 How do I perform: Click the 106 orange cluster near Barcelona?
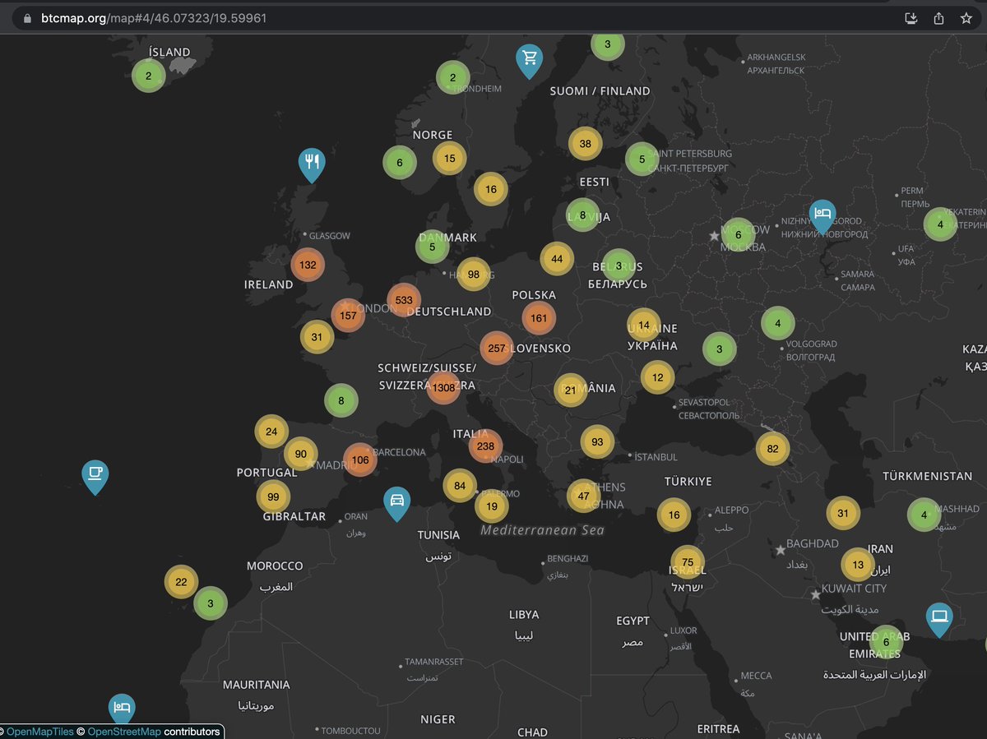[x=359, y=460]
